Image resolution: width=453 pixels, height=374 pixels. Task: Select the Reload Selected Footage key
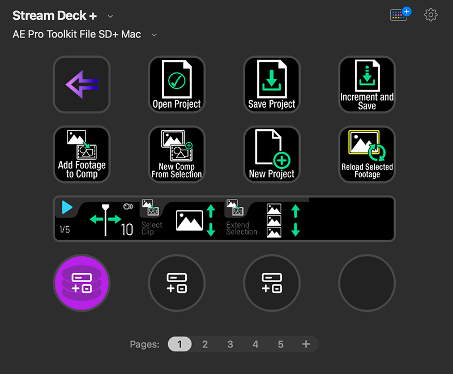tap(367, 154)
